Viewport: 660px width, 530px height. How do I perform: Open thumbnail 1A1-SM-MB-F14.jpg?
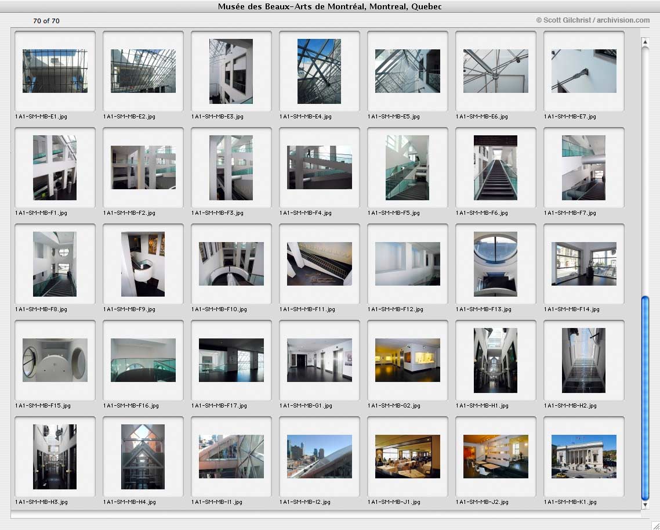pos(584,264)
